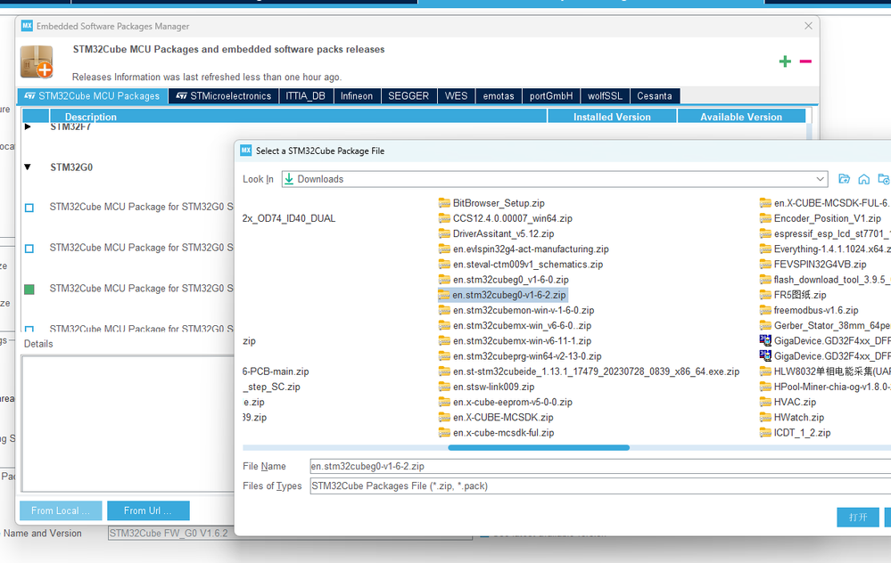Click the Description column header
This screenshot has height=563, width=891.
tap(298, 117)
